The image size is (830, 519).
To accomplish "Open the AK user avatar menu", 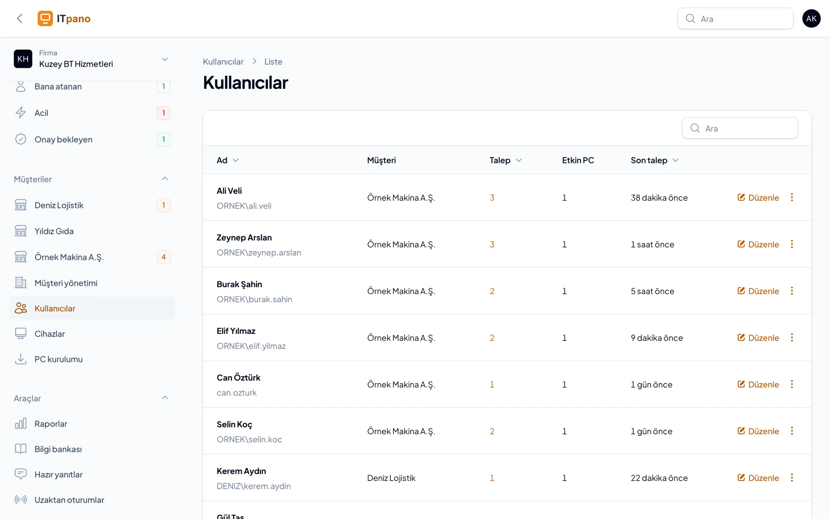I will (x=811, y=18).
